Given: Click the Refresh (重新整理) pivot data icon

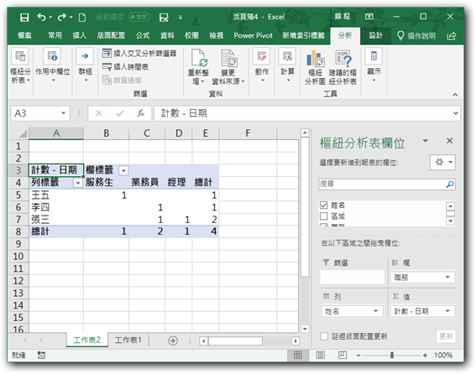Looking at the screenshot, I should click(198, 58).
